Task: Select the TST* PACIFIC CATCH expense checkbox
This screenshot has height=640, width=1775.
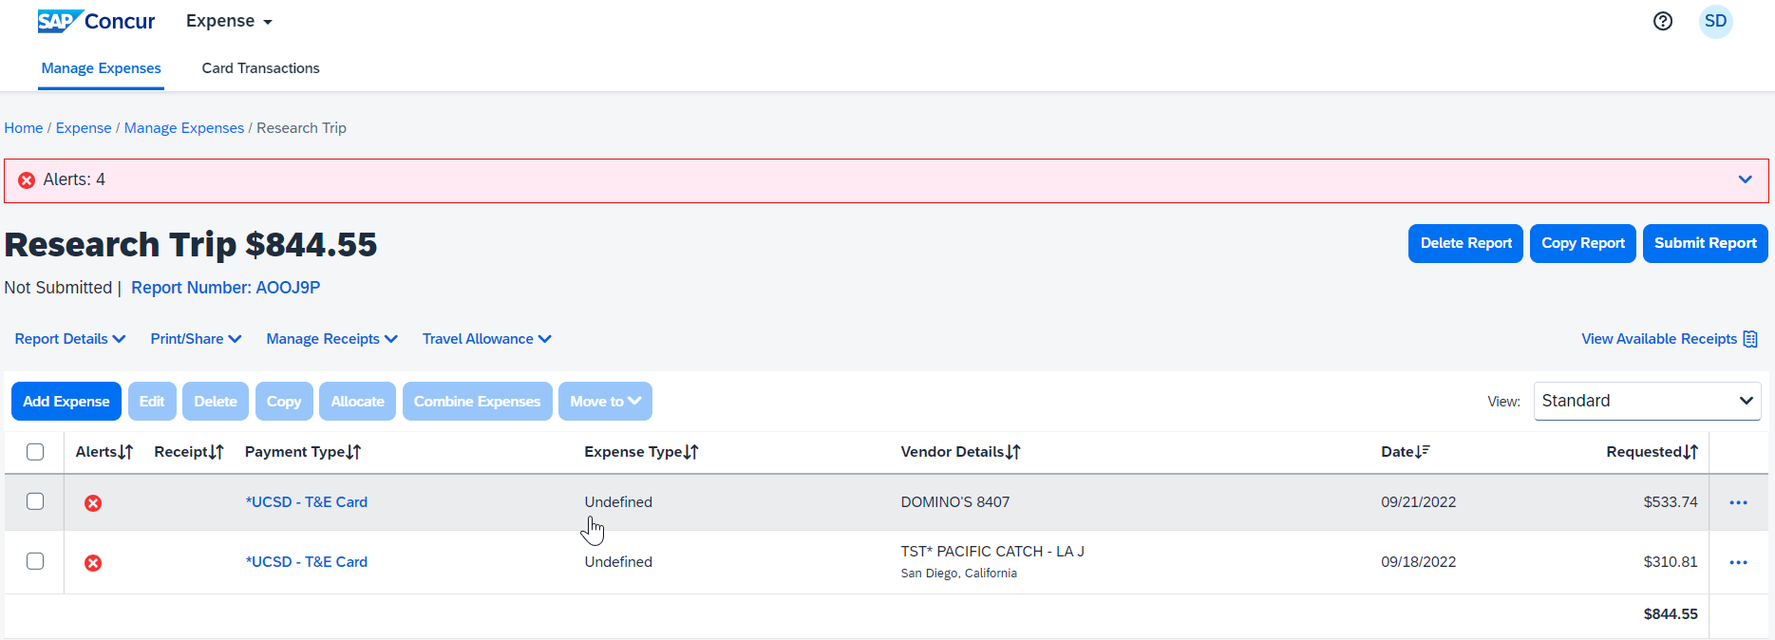Action: pyautogui.click(x=35, y=561)
